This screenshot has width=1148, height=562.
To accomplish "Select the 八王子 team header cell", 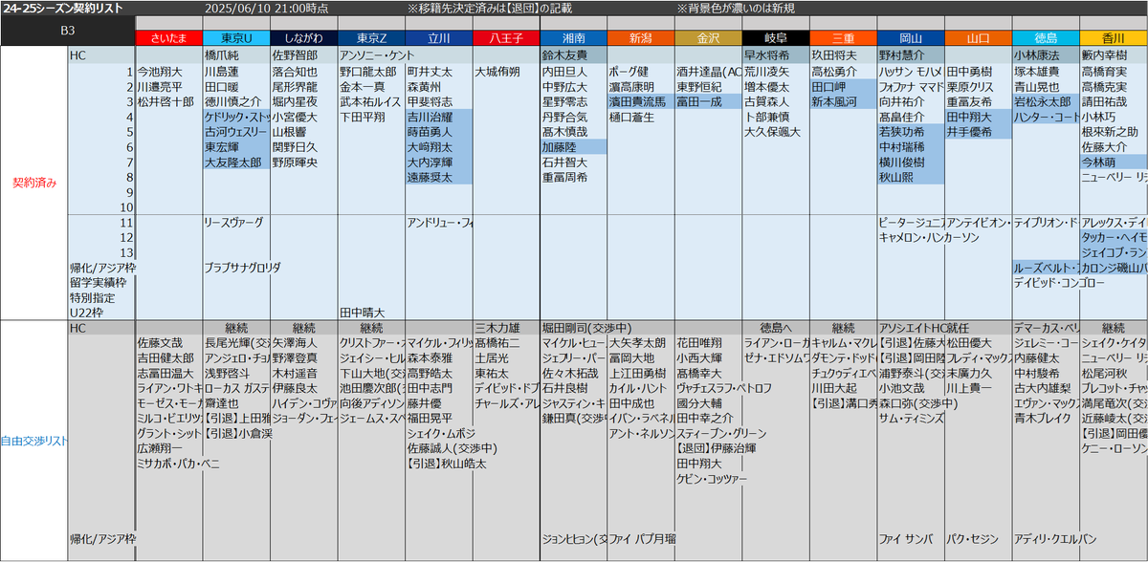I will [506, 38].
